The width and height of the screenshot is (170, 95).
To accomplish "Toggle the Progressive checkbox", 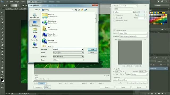I will pos(114,15).
